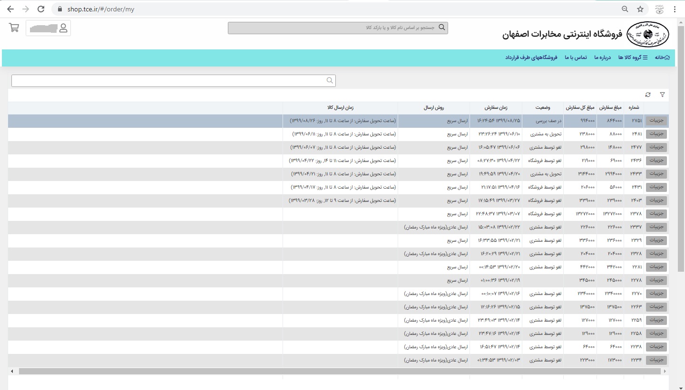Click the table filter funnel icon
The height and width of the screenshot is (390, 685).
(662, 95)
